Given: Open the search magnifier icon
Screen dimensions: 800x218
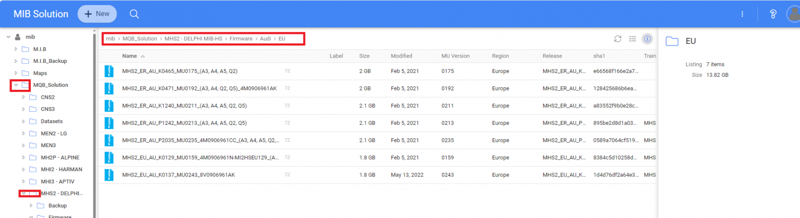Looking at the screenshot, I should point(134,14).
